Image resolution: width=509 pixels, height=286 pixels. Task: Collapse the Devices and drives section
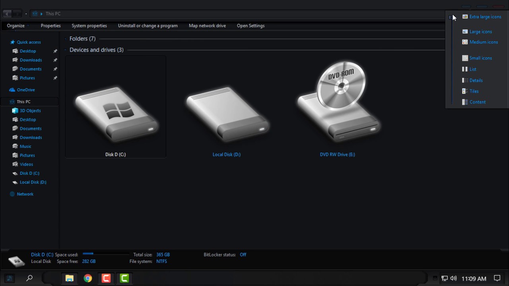[66, 50]
